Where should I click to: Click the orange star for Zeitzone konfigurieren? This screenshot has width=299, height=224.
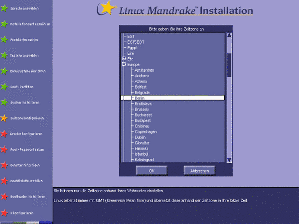click(4, 118)
